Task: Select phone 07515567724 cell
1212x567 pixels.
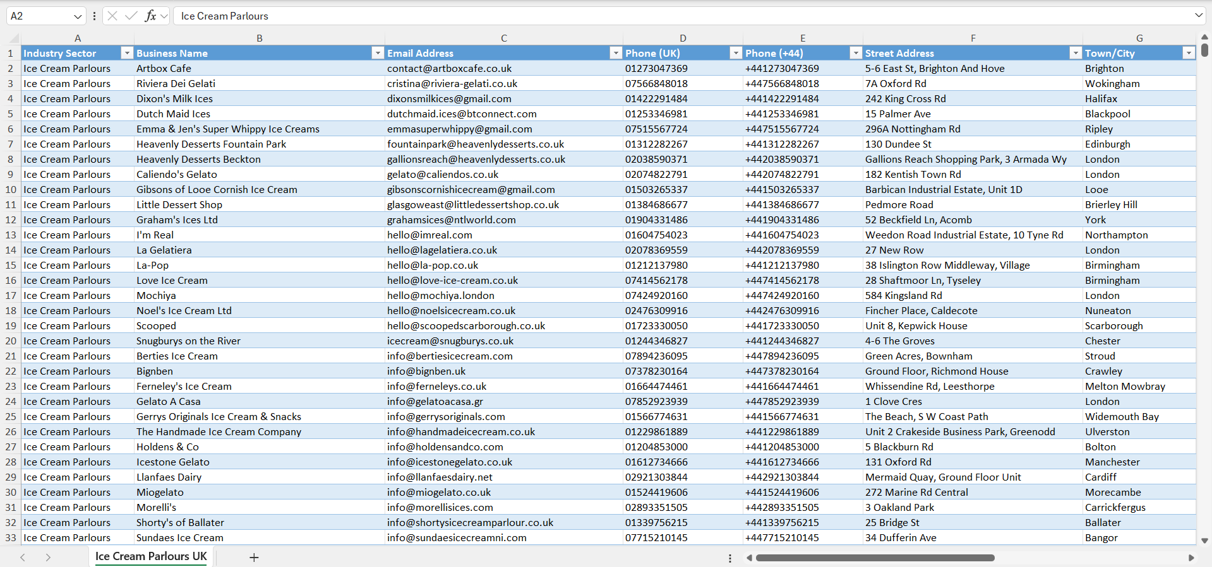Action: coord(683,129)
